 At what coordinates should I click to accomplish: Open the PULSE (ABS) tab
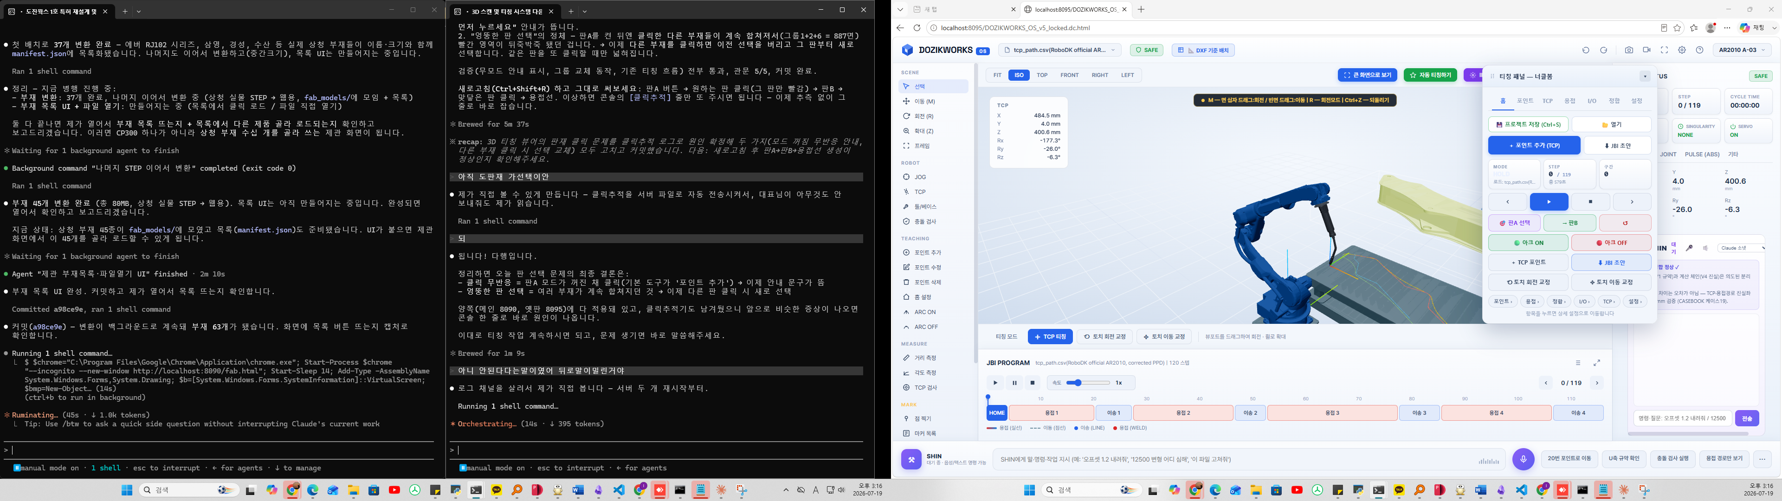(x=1703, y=154)
